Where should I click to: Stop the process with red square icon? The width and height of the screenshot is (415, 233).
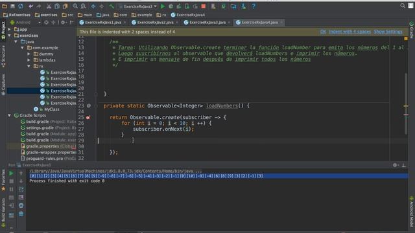[203, 6]
